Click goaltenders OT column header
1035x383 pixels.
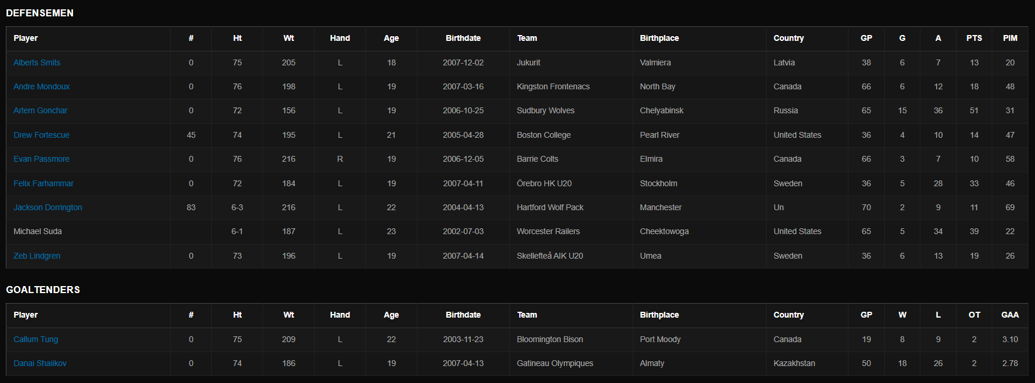click(974, 315)
